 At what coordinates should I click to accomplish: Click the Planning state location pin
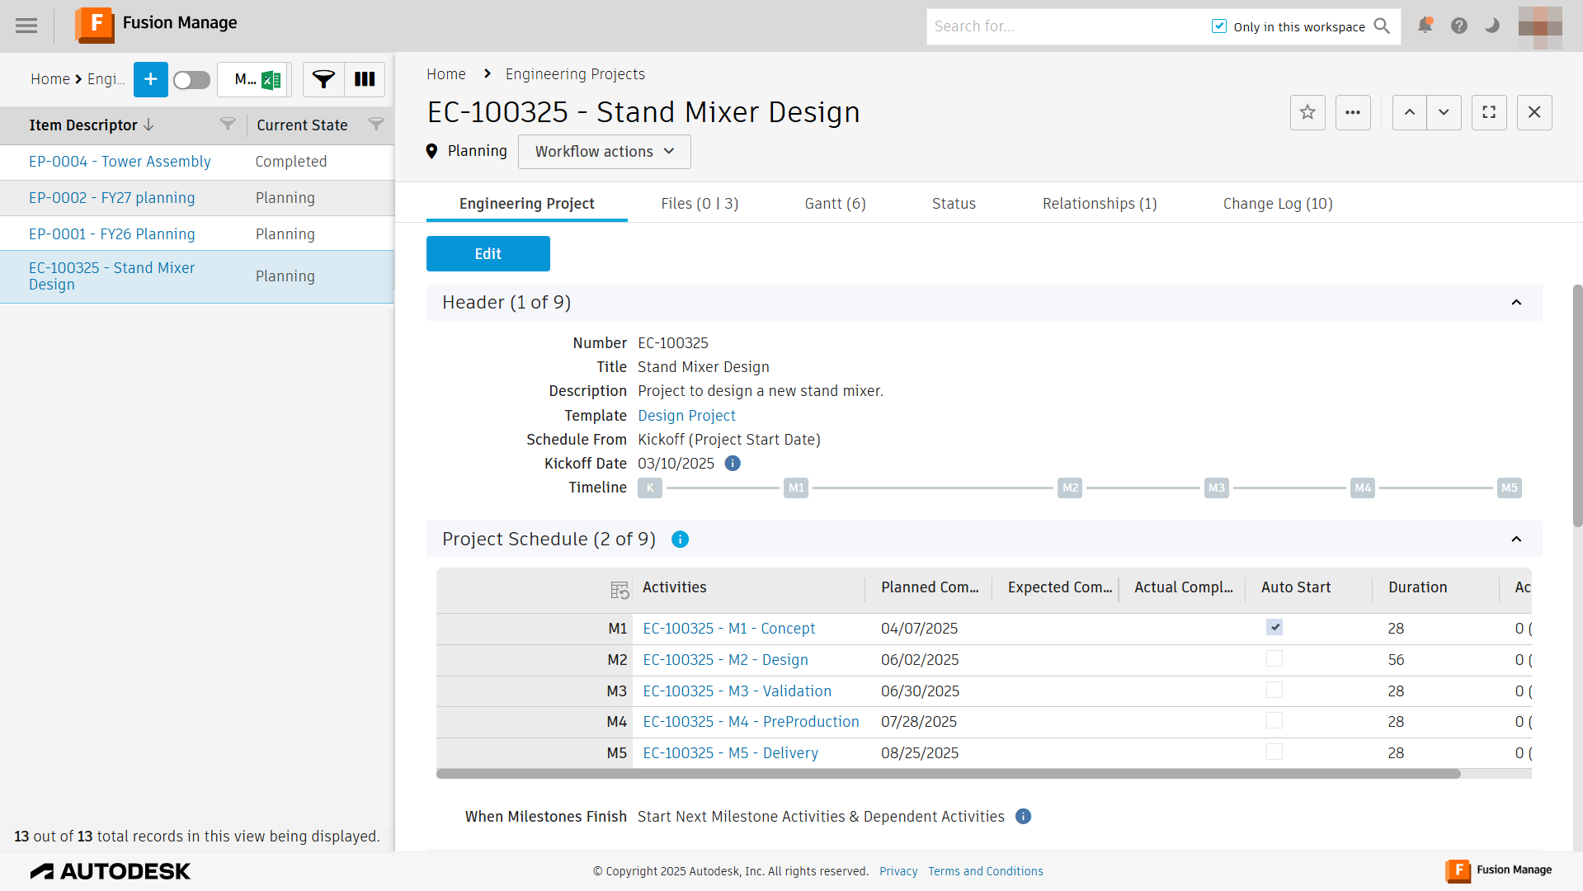pyautogui.click(x=431, y=152)
